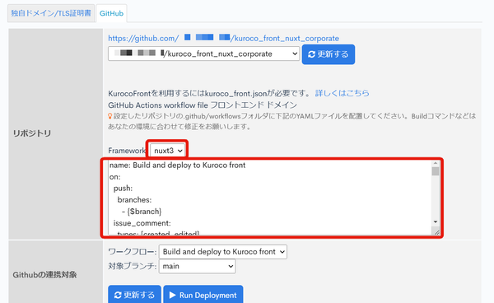Select the GitHub tab

pyautogui.click(x=111, y=13)
